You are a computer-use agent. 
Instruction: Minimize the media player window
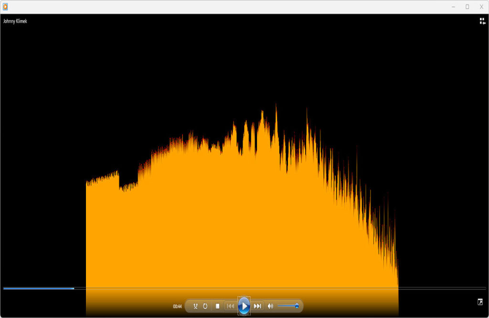[x=453, y=7]
